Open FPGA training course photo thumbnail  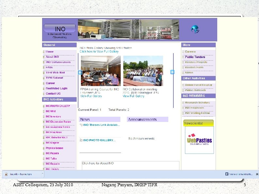coord(101,71)
